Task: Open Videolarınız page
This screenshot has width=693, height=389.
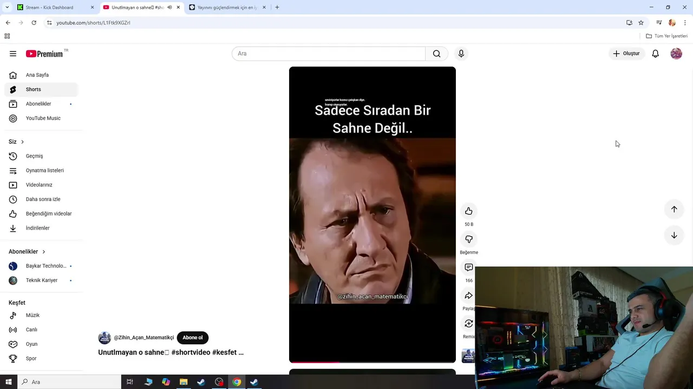Action: 41,185
